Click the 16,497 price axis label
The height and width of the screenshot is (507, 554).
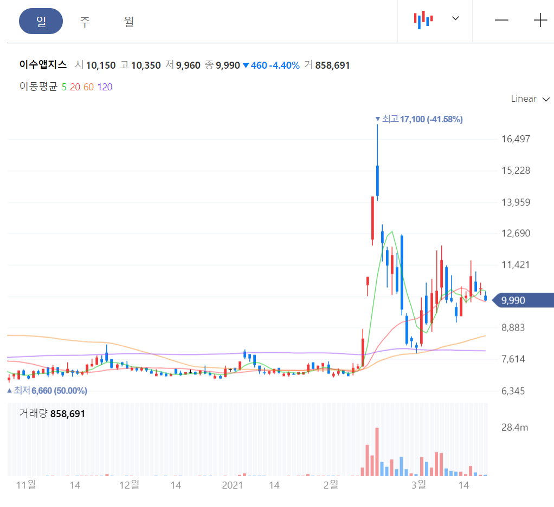516,139
